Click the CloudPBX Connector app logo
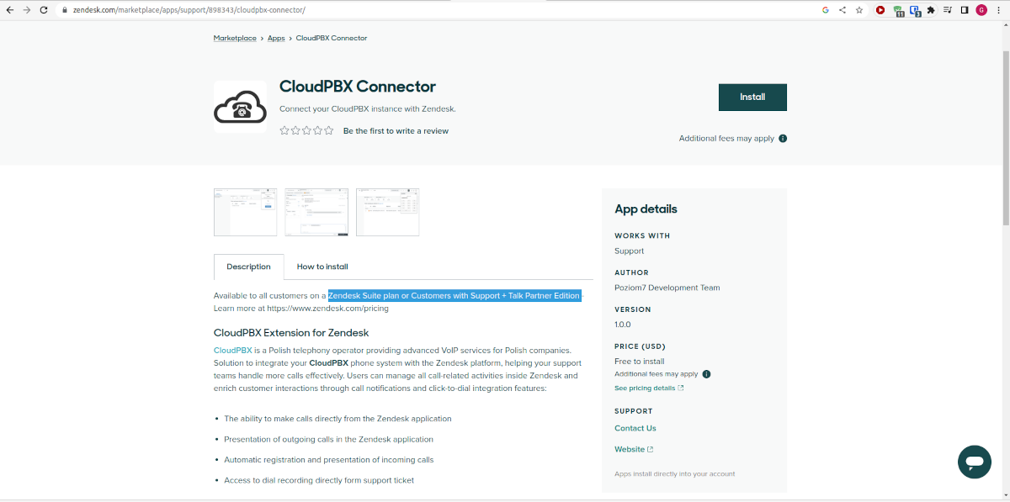 click(x=240, y=107)
